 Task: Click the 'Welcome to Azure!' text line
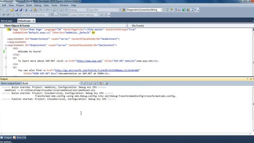pos(30,51)
